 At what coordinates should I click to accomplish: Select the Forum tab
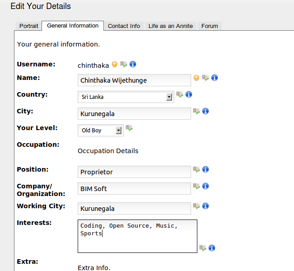(210, 26)
